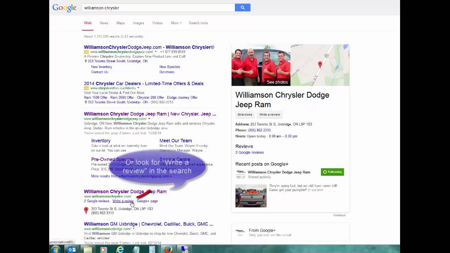Click the Contact Us sitelink

click(x=99, y=72)
